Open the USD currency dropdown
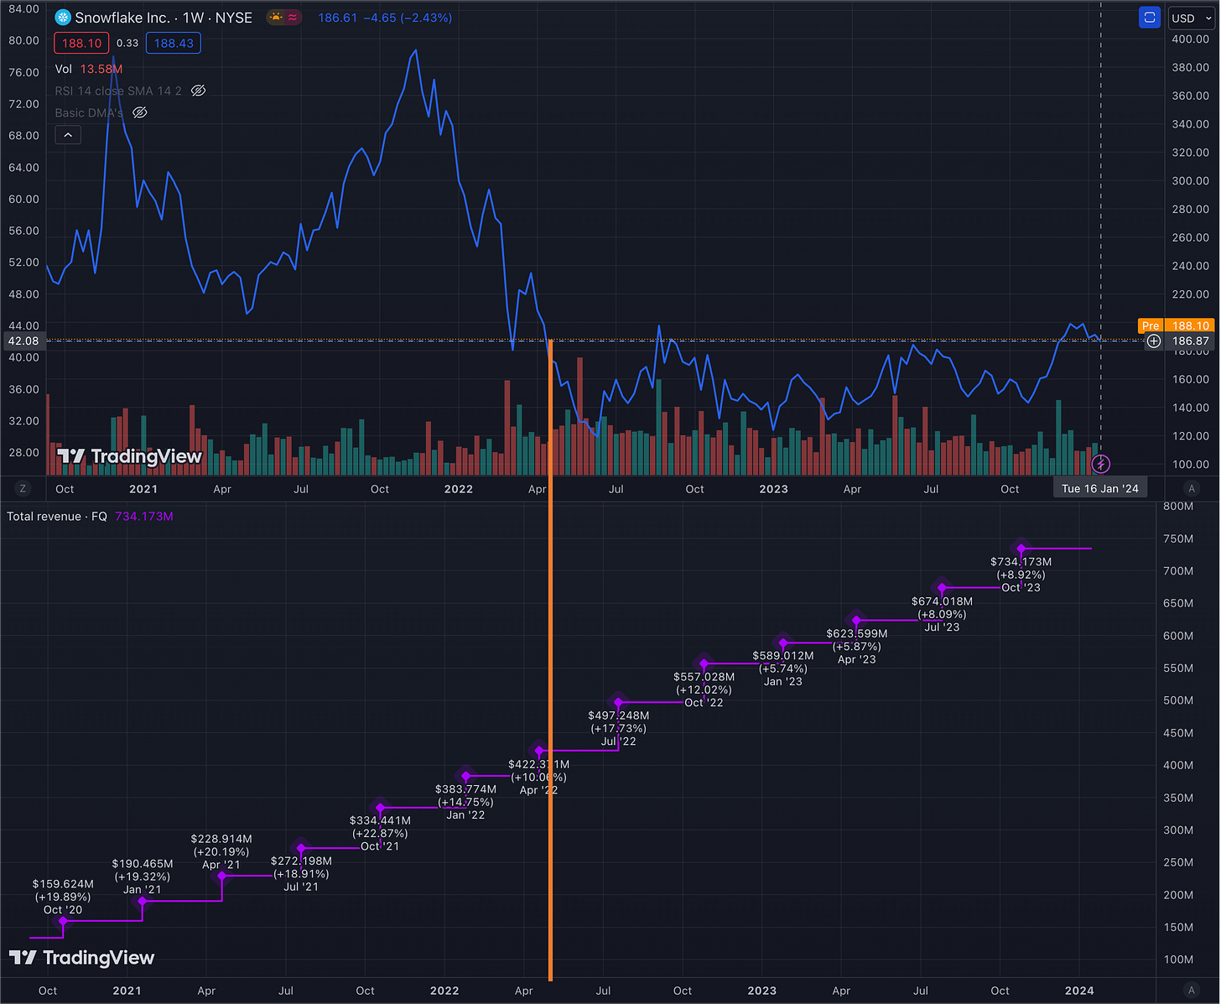Viewport: 1221px width, 1004px height. [x=1191, y=18]
